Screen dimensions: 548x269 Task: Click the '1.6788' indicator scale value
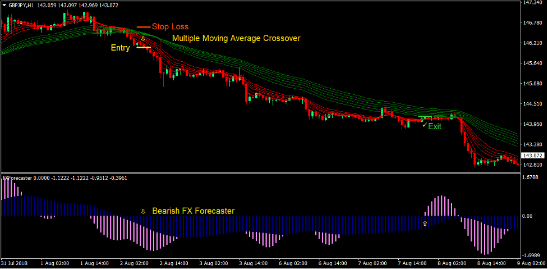pos(531,177)
